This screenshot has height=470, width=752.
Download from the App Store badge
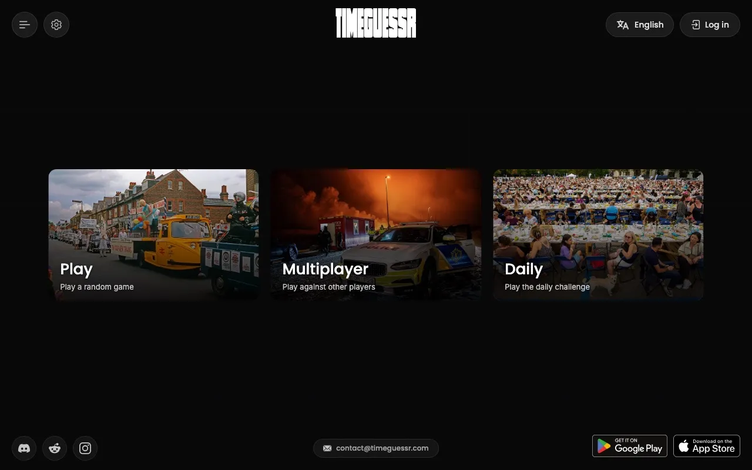tap(707, 446)
